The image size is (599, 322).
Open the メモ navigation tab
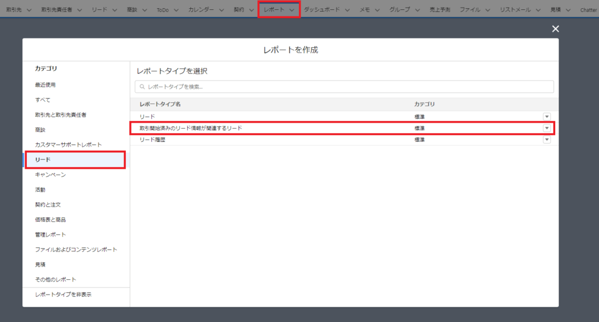[x=365, y=9]
